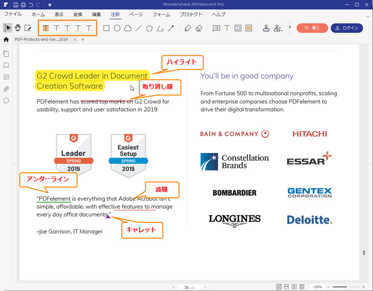Switch to continuous scrolling view
Image resolution: width=373 pixels, height=291 pixels.
click(x=286, y=287)
